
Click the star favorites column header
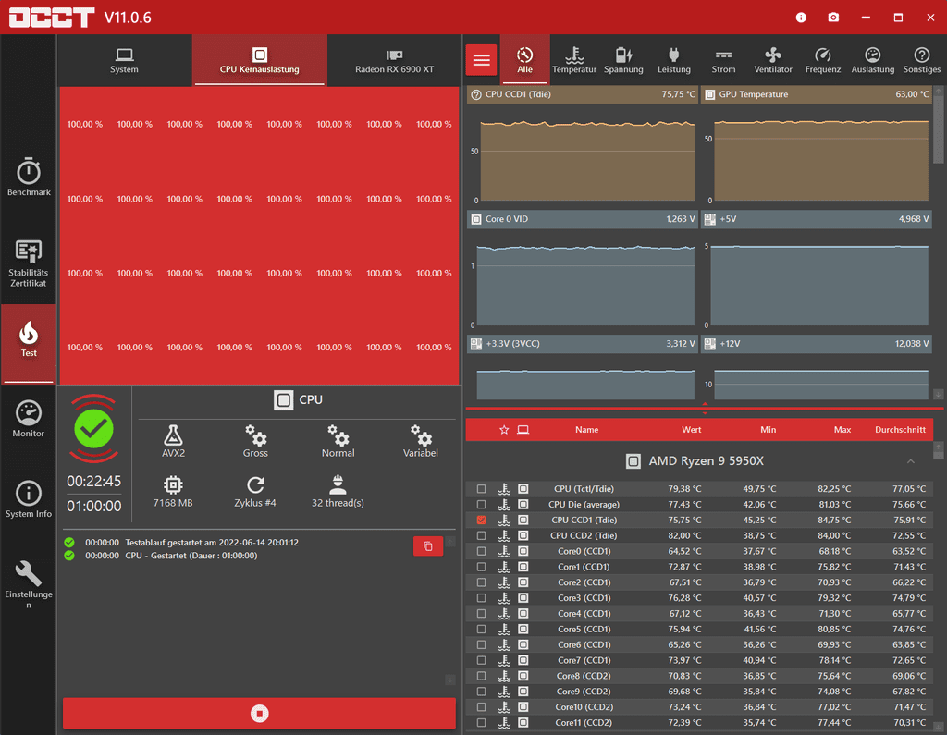pos(504,429)
